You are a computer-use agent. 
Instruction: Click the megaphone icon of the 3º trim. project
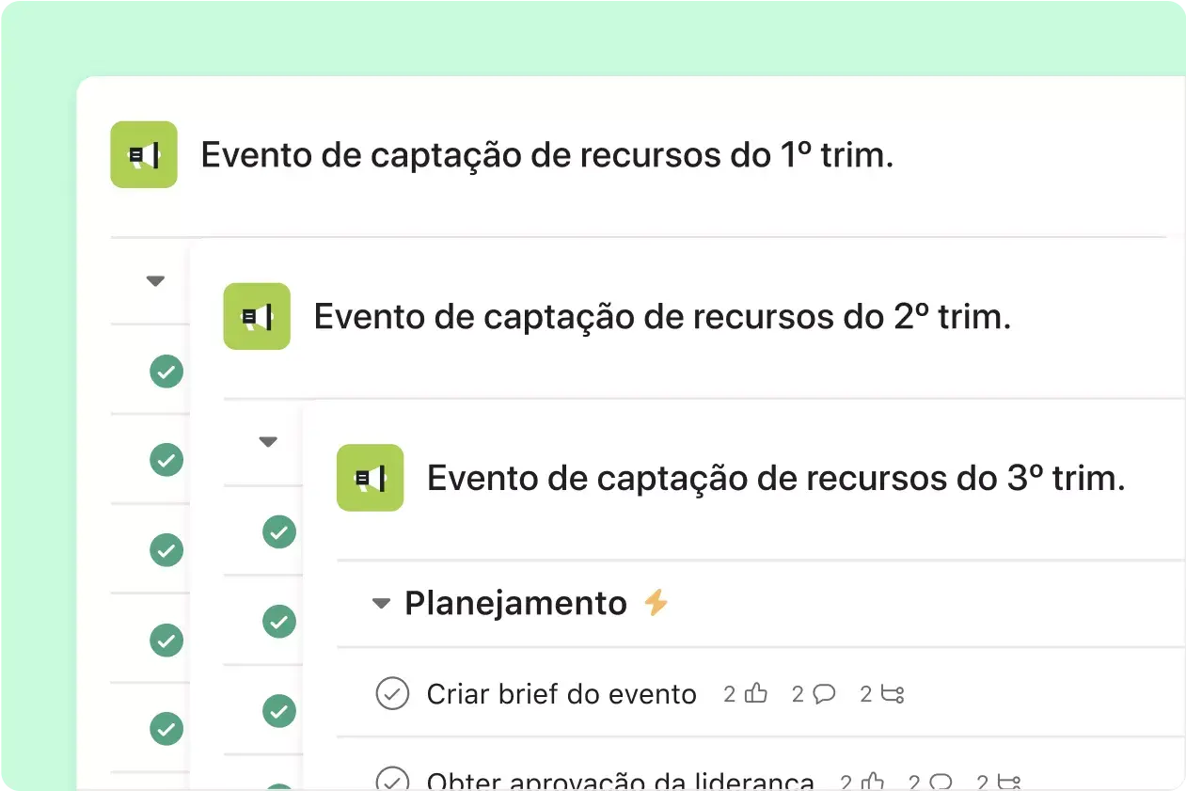pos(371,478)
